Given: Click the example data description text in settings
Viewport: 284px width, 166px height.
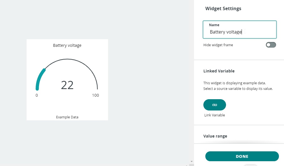Looking at the screenshot, I should pos(238,86).
